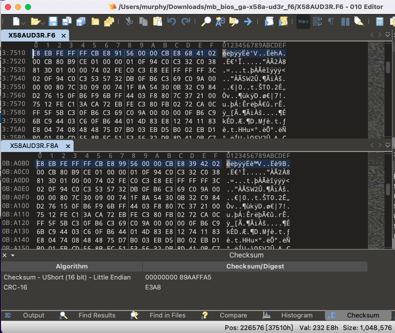The width and height of the screenshot is (395, 333).
Task: Toggle the highlighter tool button
Action: [x=358, y=21]
